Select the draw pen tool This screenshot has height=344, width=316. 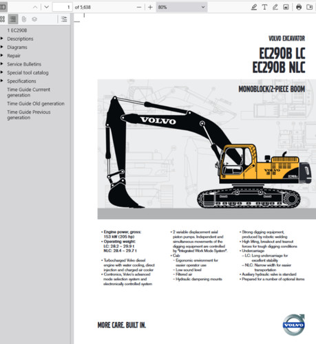275,7
